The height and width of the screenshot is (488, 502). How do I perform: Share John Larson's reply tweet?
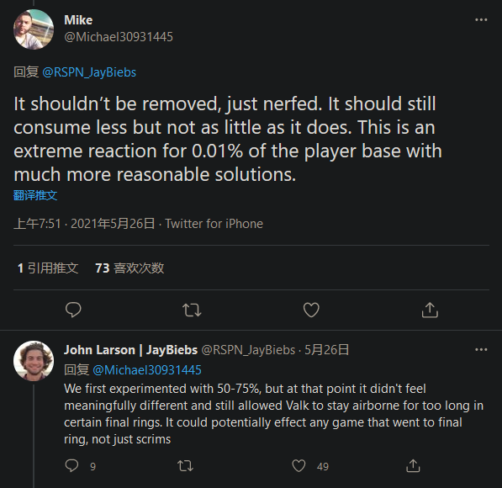click(x=413, y=466)
